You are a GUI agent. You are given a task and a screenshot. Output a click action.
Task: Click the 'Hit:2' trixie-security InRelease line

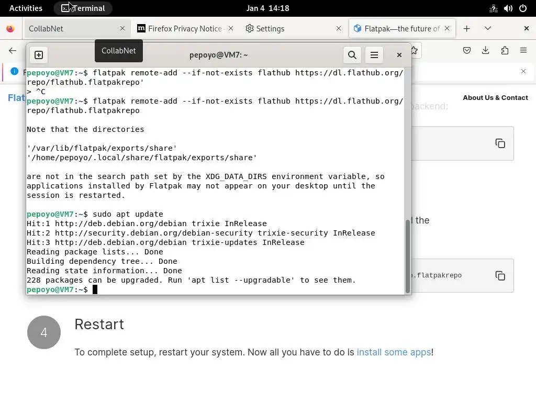(x=201, y=233)
